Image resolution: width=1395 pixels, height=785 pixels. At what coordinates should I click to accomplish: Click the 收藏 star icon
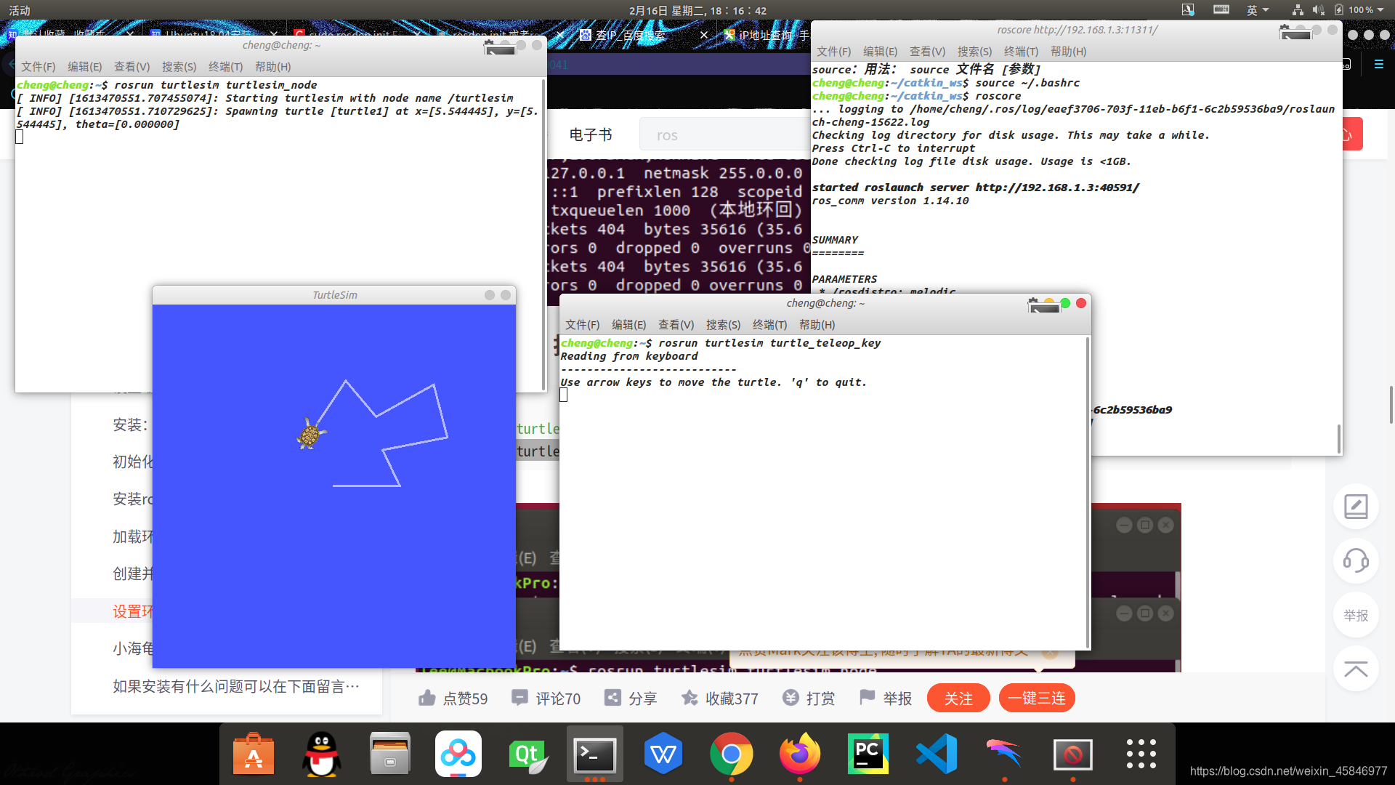(690, 699)
